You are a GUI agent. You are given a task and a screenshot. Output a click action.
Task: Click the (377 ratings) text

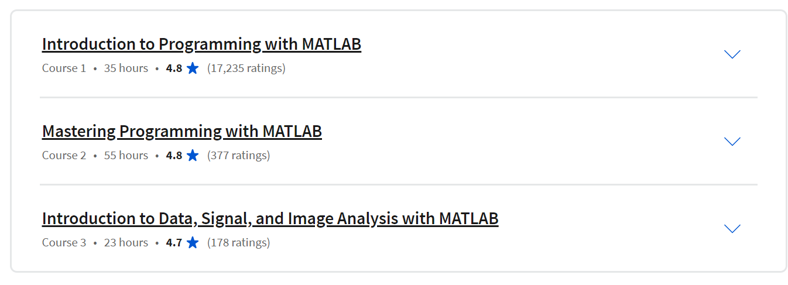238,156
